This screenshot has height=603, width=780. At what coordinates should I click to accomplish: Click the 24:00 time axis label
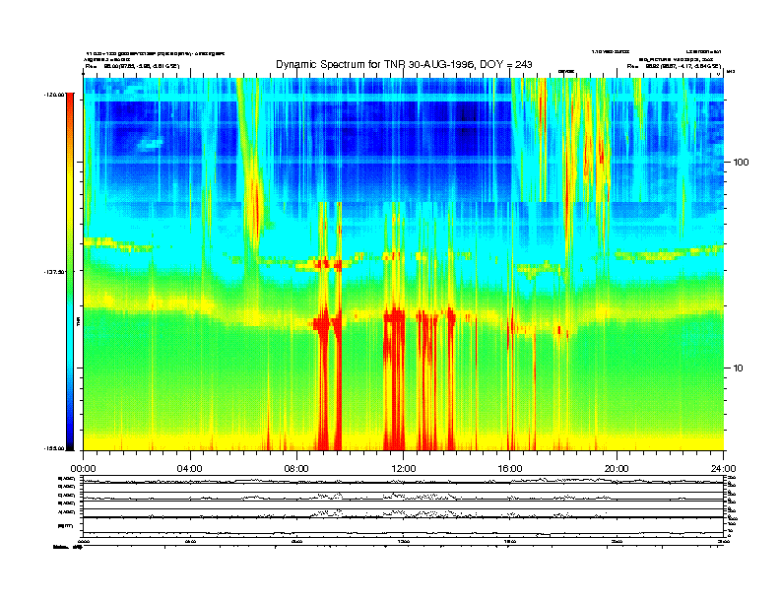point(723,469)
